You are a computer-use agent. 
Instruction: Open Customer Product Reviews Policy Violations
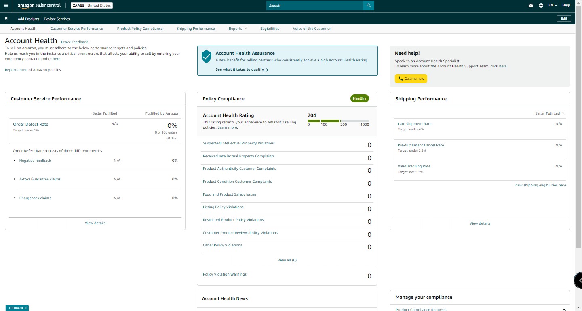(x=240, y=233)
